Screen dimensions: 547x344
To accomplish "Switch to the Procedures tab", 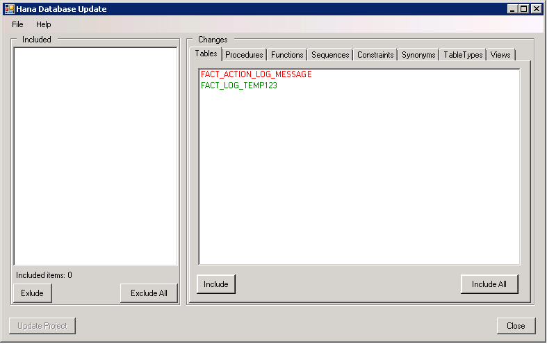I will pyautogui.click(x=244, y=55).
